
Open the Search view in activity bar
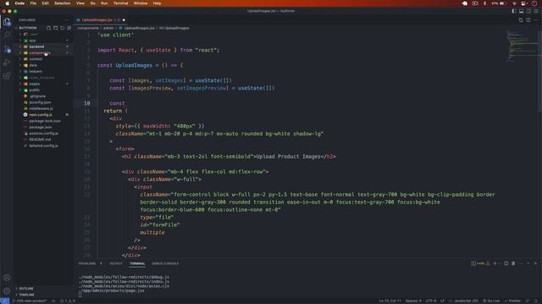pyautogui.click(x=7, y=35)
